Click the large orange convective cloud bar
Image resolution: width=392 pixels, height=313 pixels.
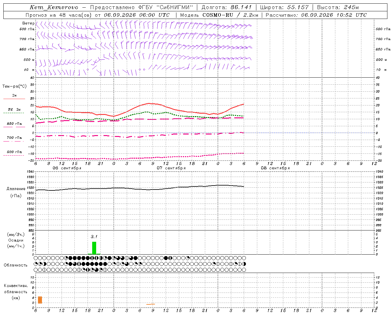[40, 300]
